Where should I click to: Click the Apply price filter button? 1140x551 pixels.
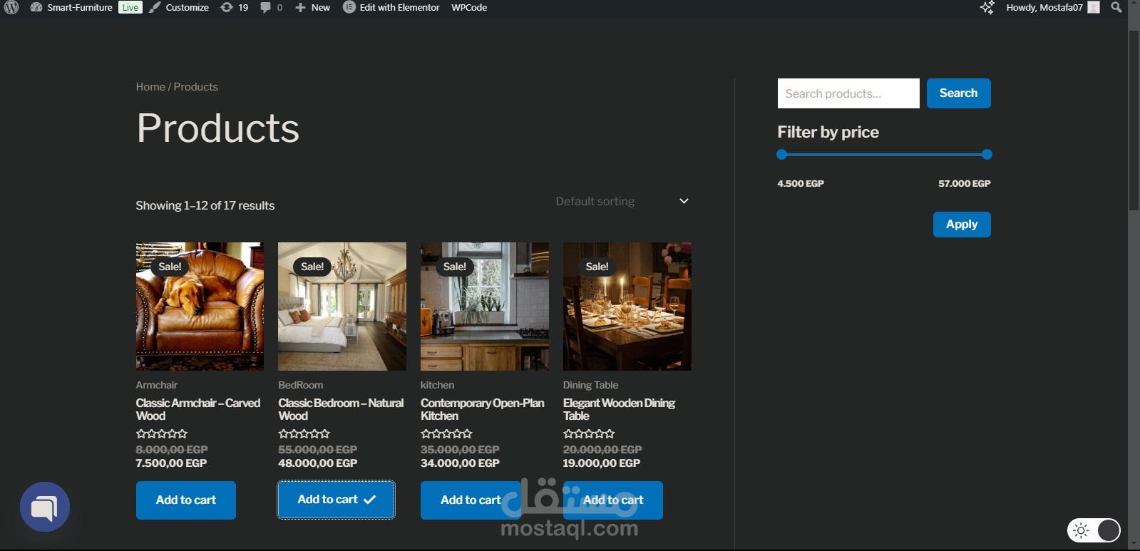pos(962,225)
